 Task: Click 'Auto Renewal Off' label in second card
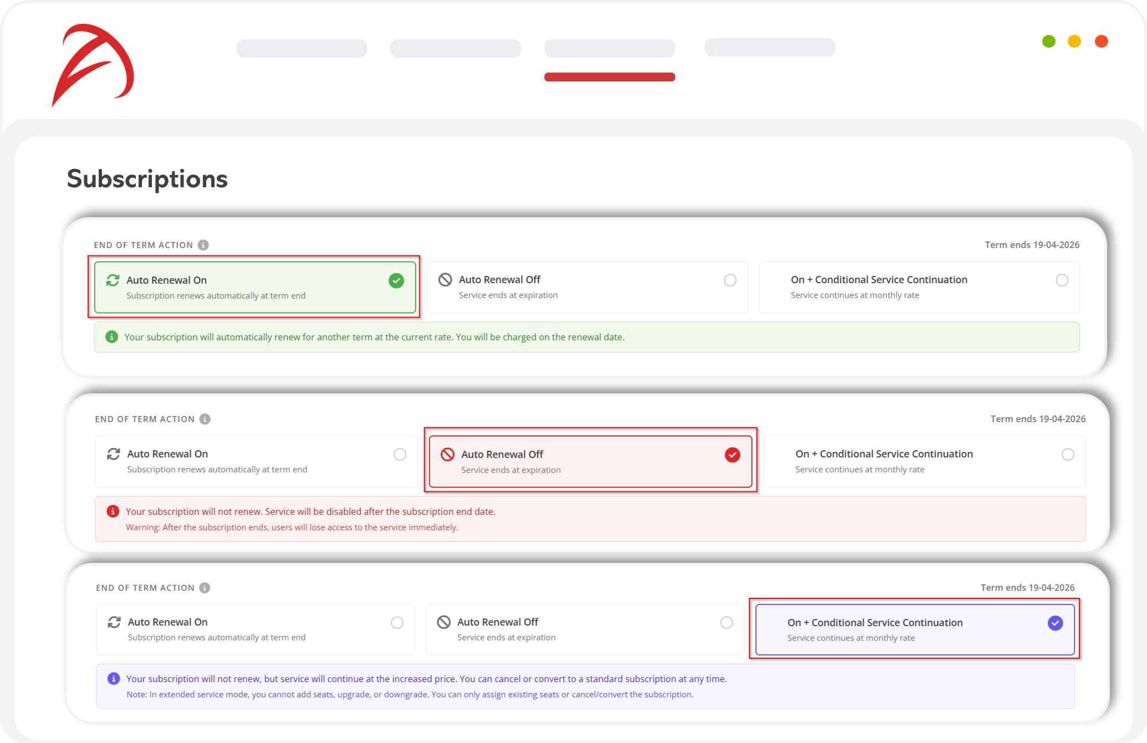tap(502, 455)
